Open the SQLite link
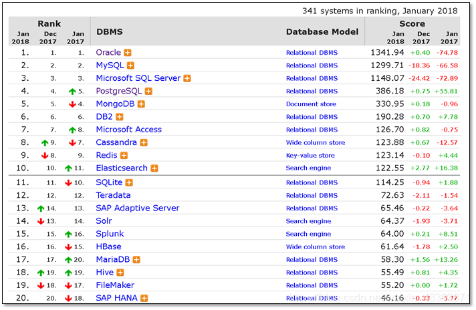Screen dimensions: 476x310 click(109, 182)
